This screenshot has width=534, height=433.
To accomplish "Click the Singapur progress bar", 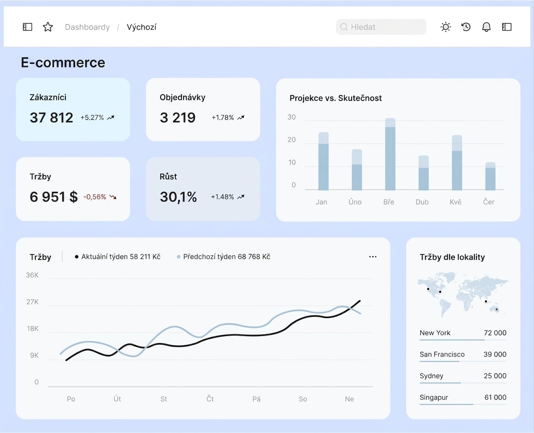I will pyautogui.click(x=463, y=404).
